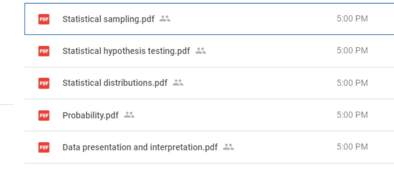The height and width of the screenshot is (190, 394).
Task: Click shared icon beside Statistical hypothesis testing.pdf
Action: pos(200,51)
